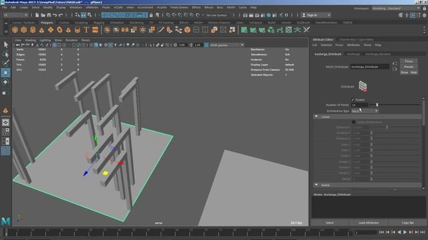The height and width of the screenshot is (240, 428).
Task: Open the viewport Shading menu
Action: [30, 40]
